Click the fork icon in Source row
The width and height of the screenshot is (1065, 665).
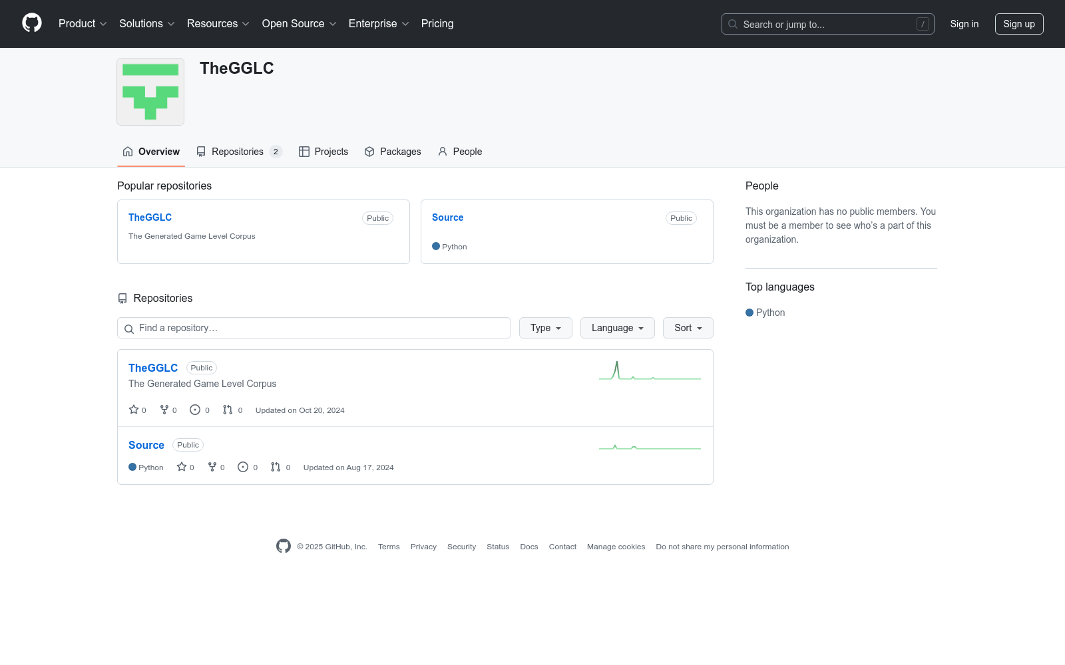click(x=212, y=467)
